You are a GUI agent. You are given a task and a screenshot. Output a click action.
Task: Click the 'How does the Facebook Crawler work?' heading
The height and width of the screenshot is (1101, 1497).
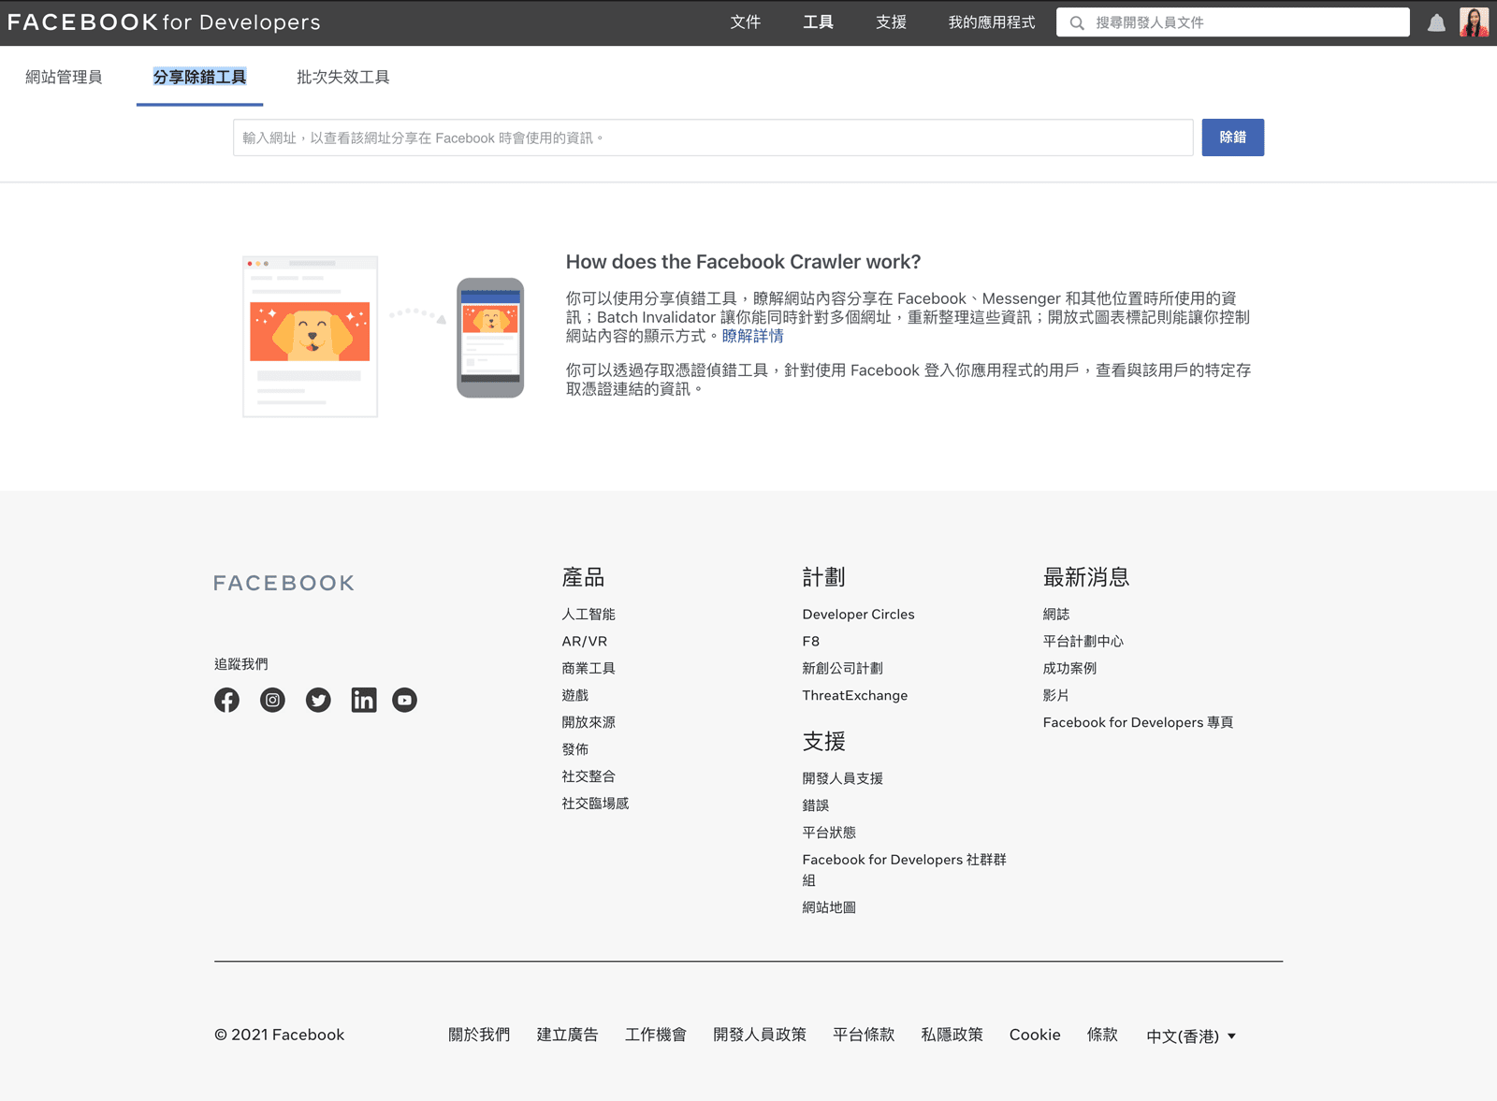coord(743,262)
